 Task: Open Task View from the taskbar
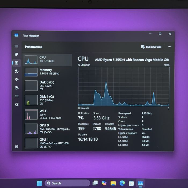click(95, 183)
